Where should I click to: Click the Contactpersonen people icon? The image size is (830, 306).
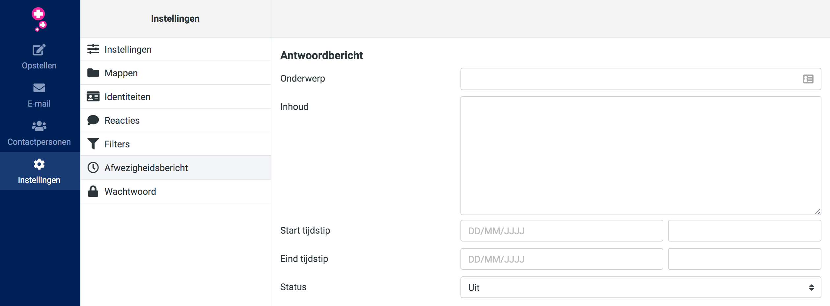coord(39,126)
